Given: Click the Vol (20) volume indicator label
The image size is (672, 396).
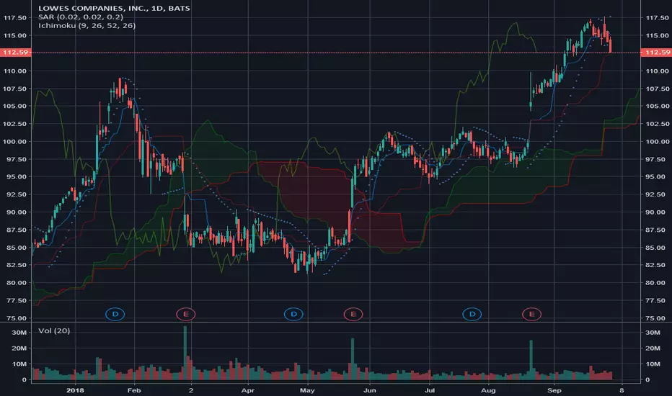Looking at the screenshot, I should (54, 331).
